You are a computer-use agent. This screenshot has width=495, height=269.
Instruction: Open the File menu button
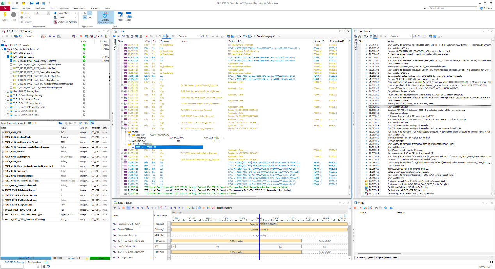tap(5, 8)
